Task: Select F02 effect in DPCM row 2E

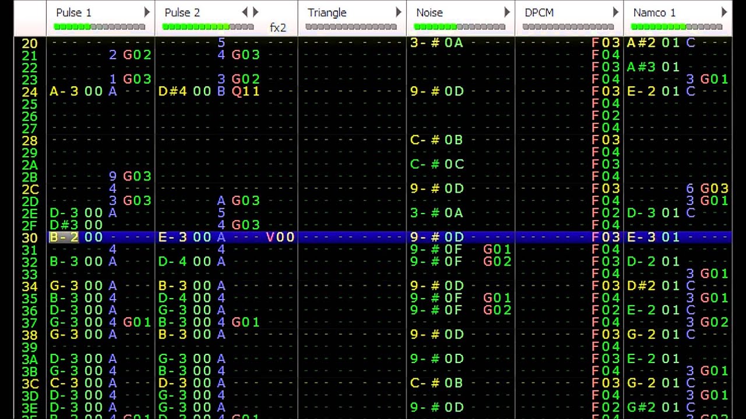Action: pos(606,213)
